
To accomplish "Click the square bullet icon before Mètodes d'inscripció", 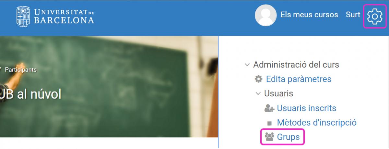I will [269, 123].
